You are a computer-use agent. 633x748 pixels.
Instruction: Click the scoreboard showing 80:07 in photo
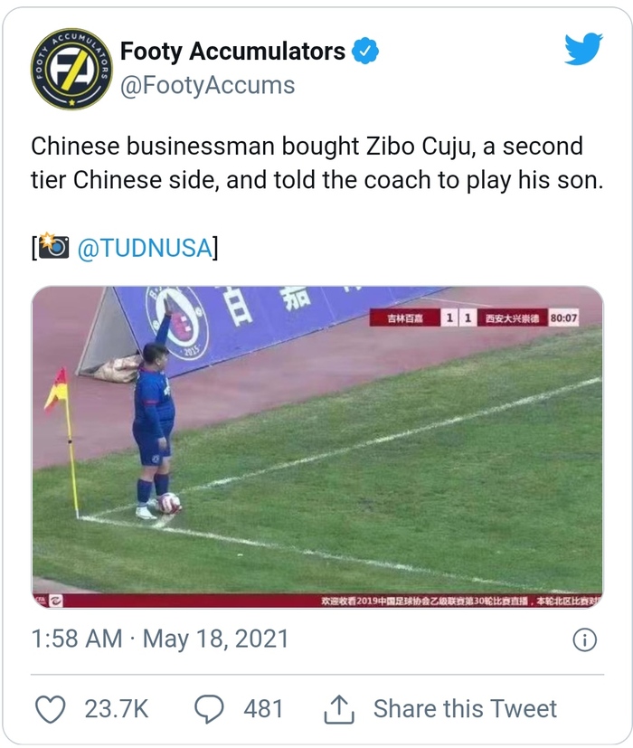pyautogui.click(x=475, y=318)
